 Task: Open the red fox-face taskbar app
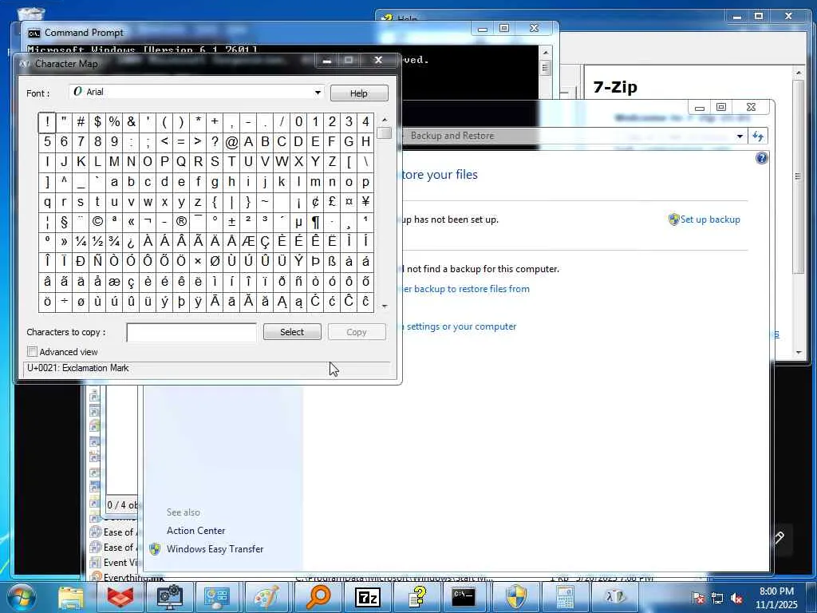pos(120,597)
